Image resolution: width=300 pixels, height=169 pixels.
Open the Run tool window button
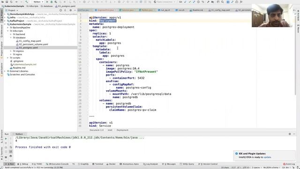[x=10, y=164]
